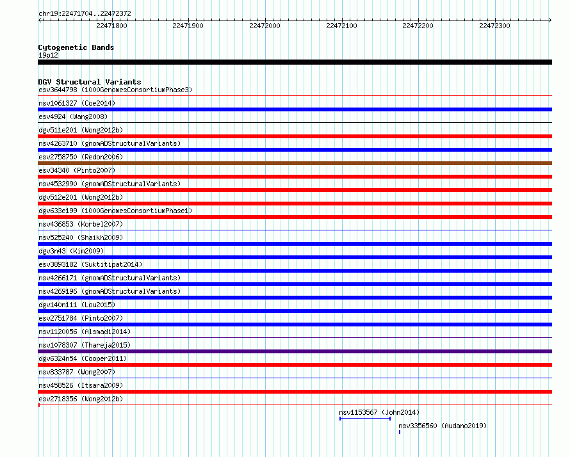The width and height of the screenshot is (570, 457).
Task: Open esv3893182 (Suktitipat2014) variant
Action: (90, 264)
